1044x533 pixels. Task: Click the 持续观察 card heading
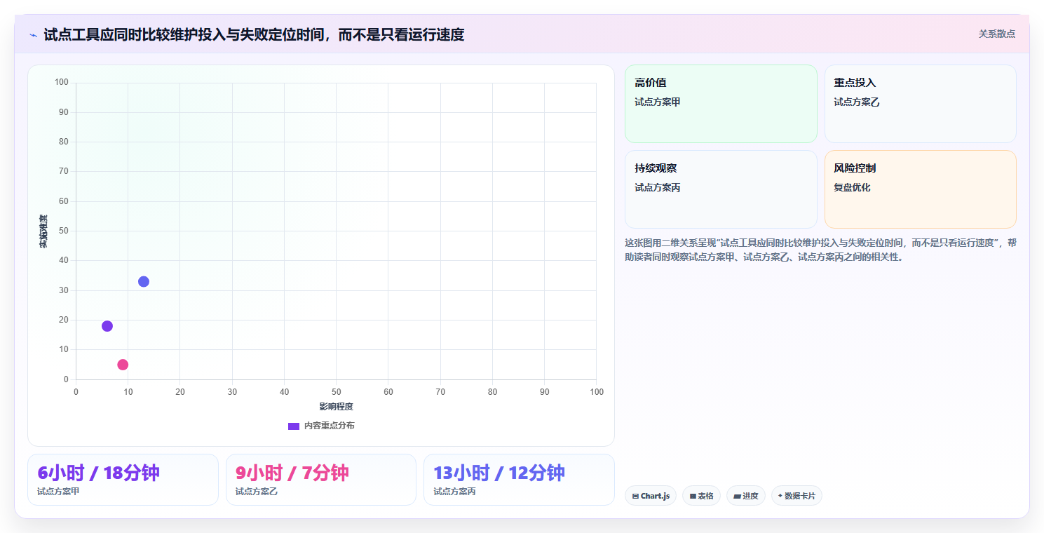pos(656,168)
